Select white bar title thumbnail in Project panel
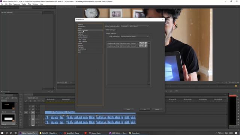The image size is (240, 135). (x=8, y=118)
